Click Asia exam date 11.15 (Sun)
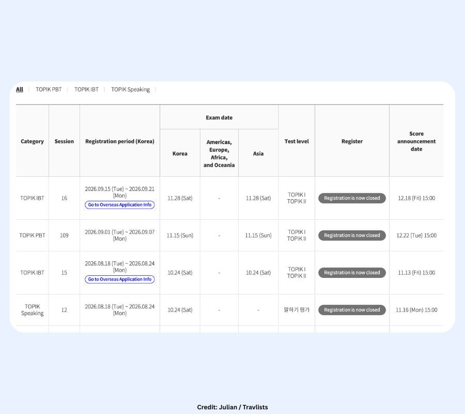 tap(258, 235)
